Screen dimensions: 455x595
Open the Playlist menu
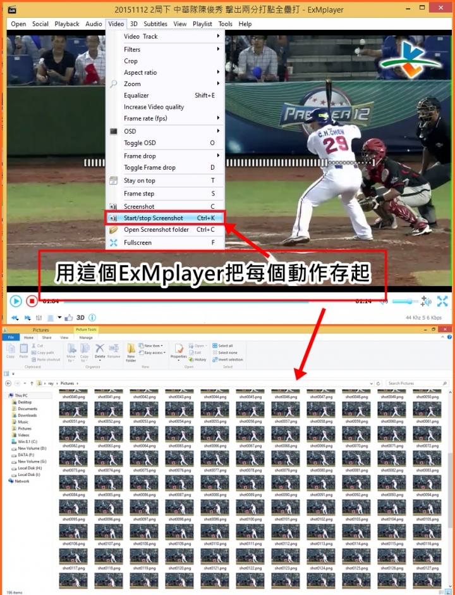(202, 24)
